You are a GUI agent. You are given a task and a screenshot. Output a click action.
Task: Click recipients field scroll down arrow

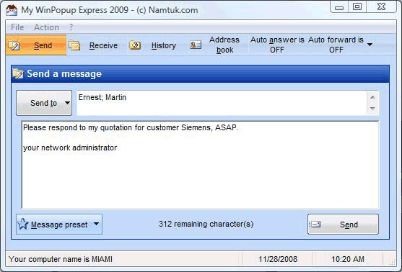click(x=373, y=109)
